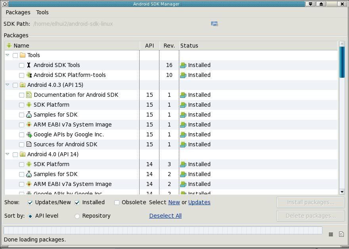Click the Status column header
Screen dimensions: 349x249
259,46
